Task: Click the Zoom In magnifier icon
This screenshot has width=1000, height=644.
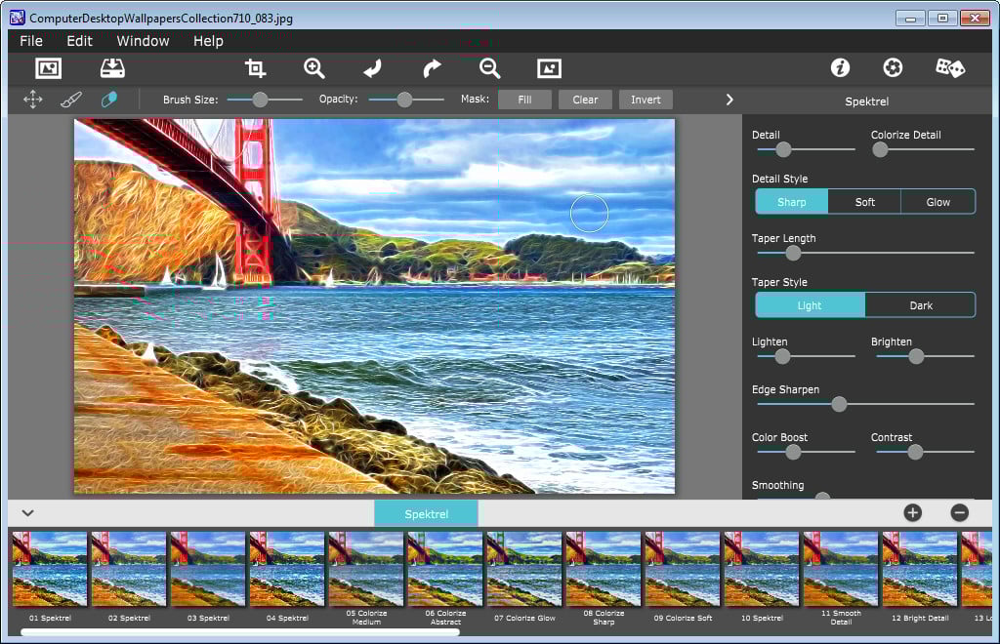Action: (314, 68)
